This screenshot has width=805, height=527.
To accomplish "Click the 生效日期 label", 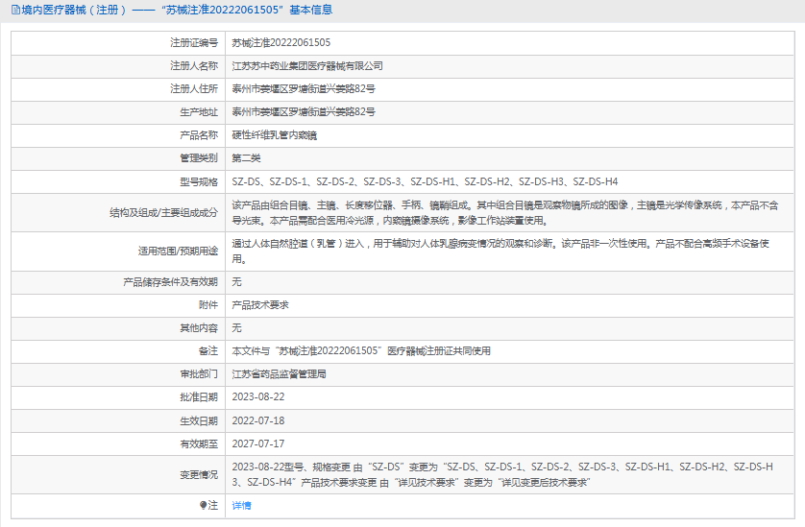I will coord(199,420).
